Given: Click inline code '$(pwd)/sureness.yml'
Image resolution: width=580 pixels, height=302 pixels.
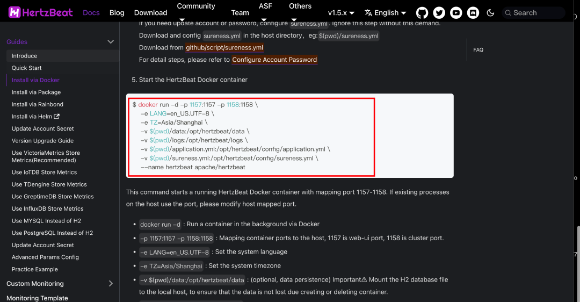Looking at the screenshot, I should pyautogui.click(x=349, y=36).
